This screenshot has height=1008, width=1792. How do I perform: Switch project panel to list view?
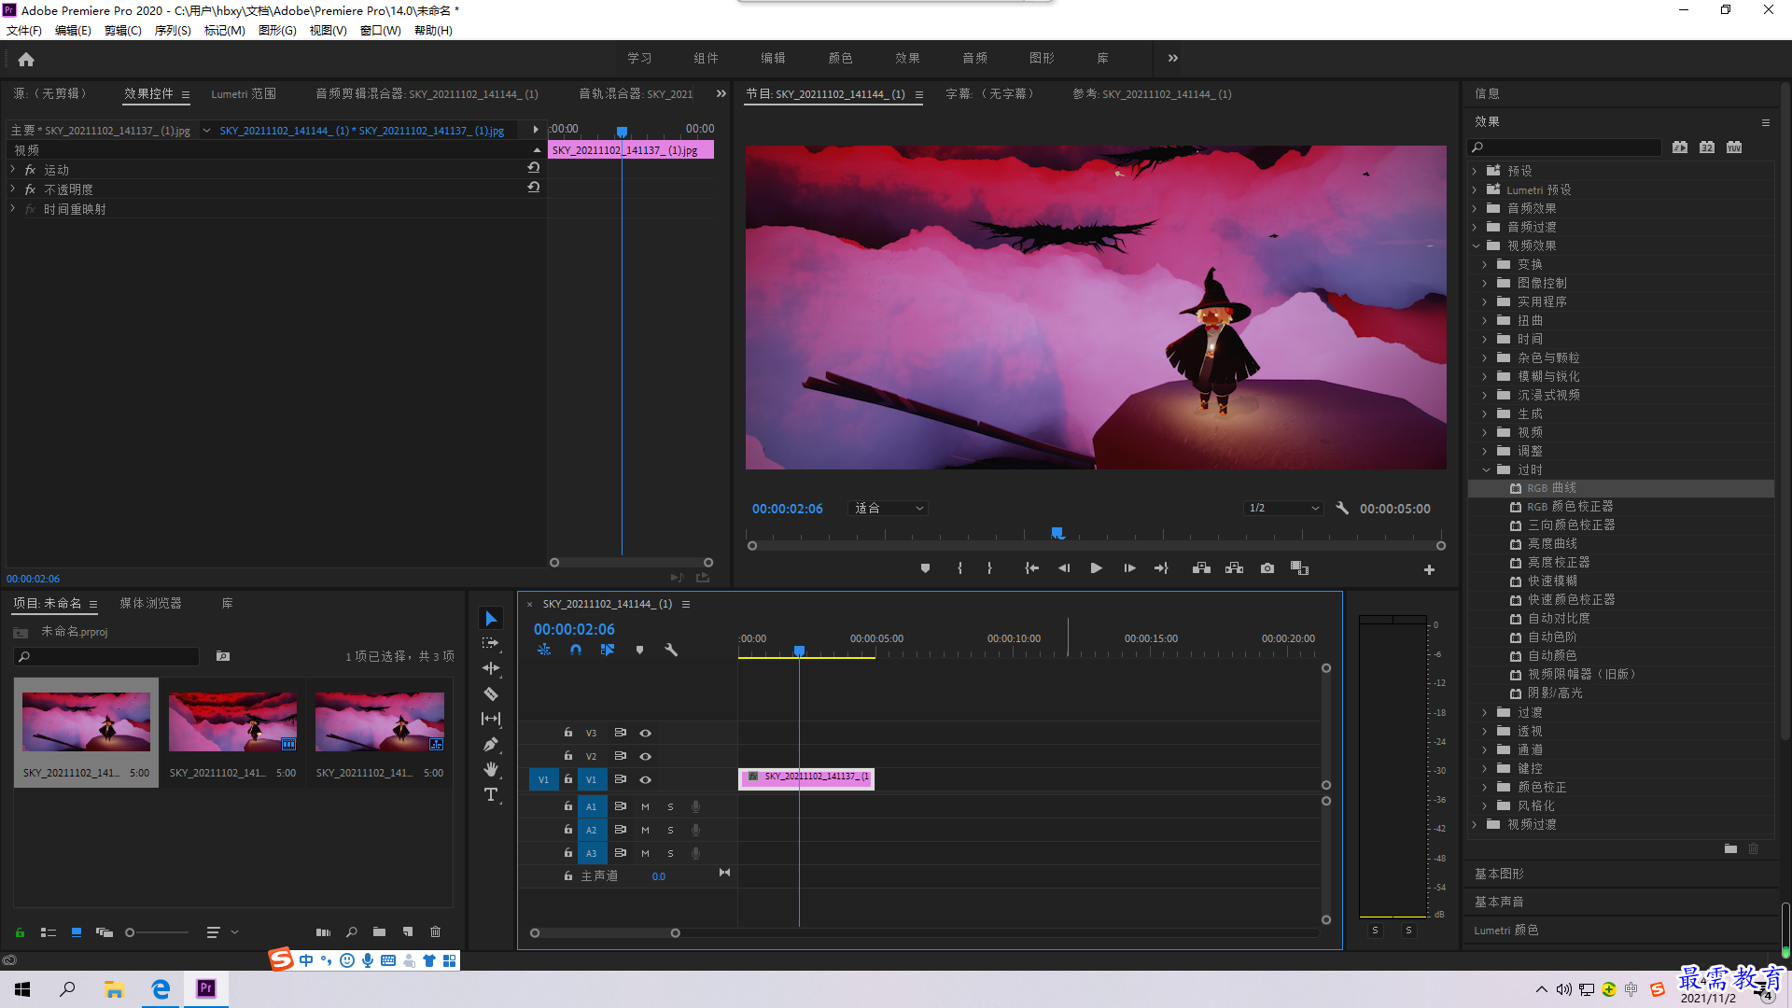pos(49,932)
